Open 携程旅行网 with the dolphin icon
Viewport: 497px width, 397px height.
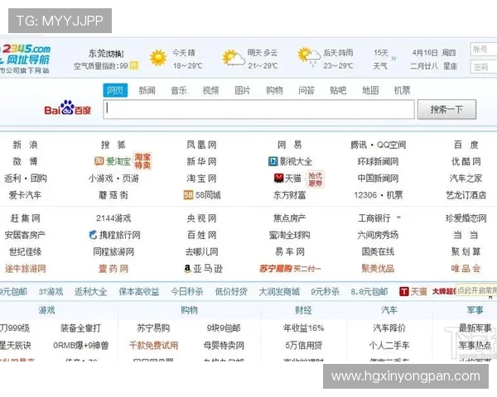coord(115,235)
